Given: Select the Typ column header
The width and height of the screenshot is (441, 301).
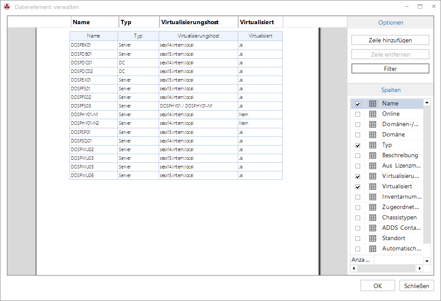Looking at the screenshot, I should [139, 22].
